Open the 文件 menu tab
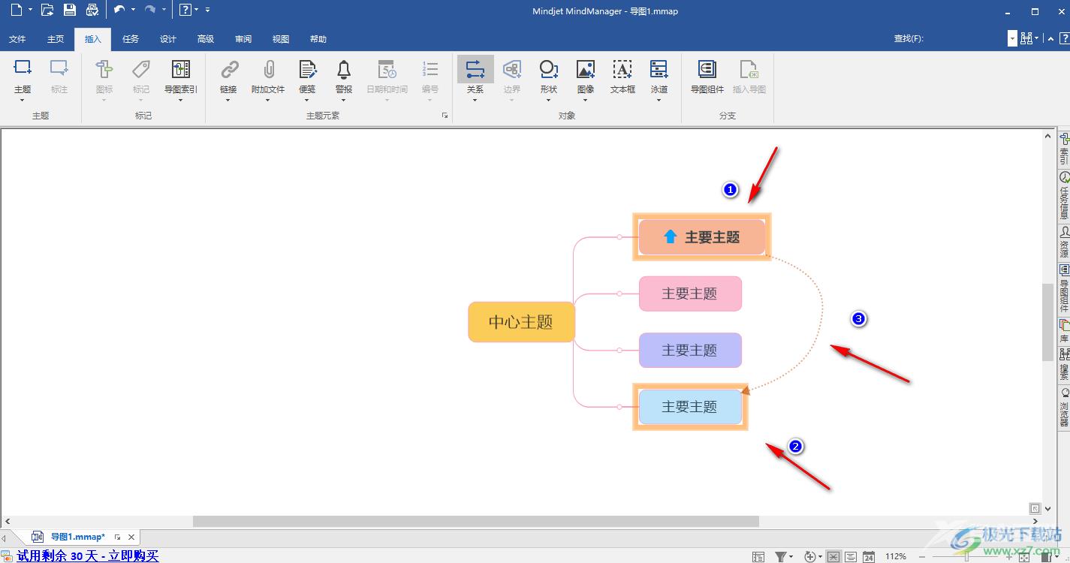 tap(17, 39)
